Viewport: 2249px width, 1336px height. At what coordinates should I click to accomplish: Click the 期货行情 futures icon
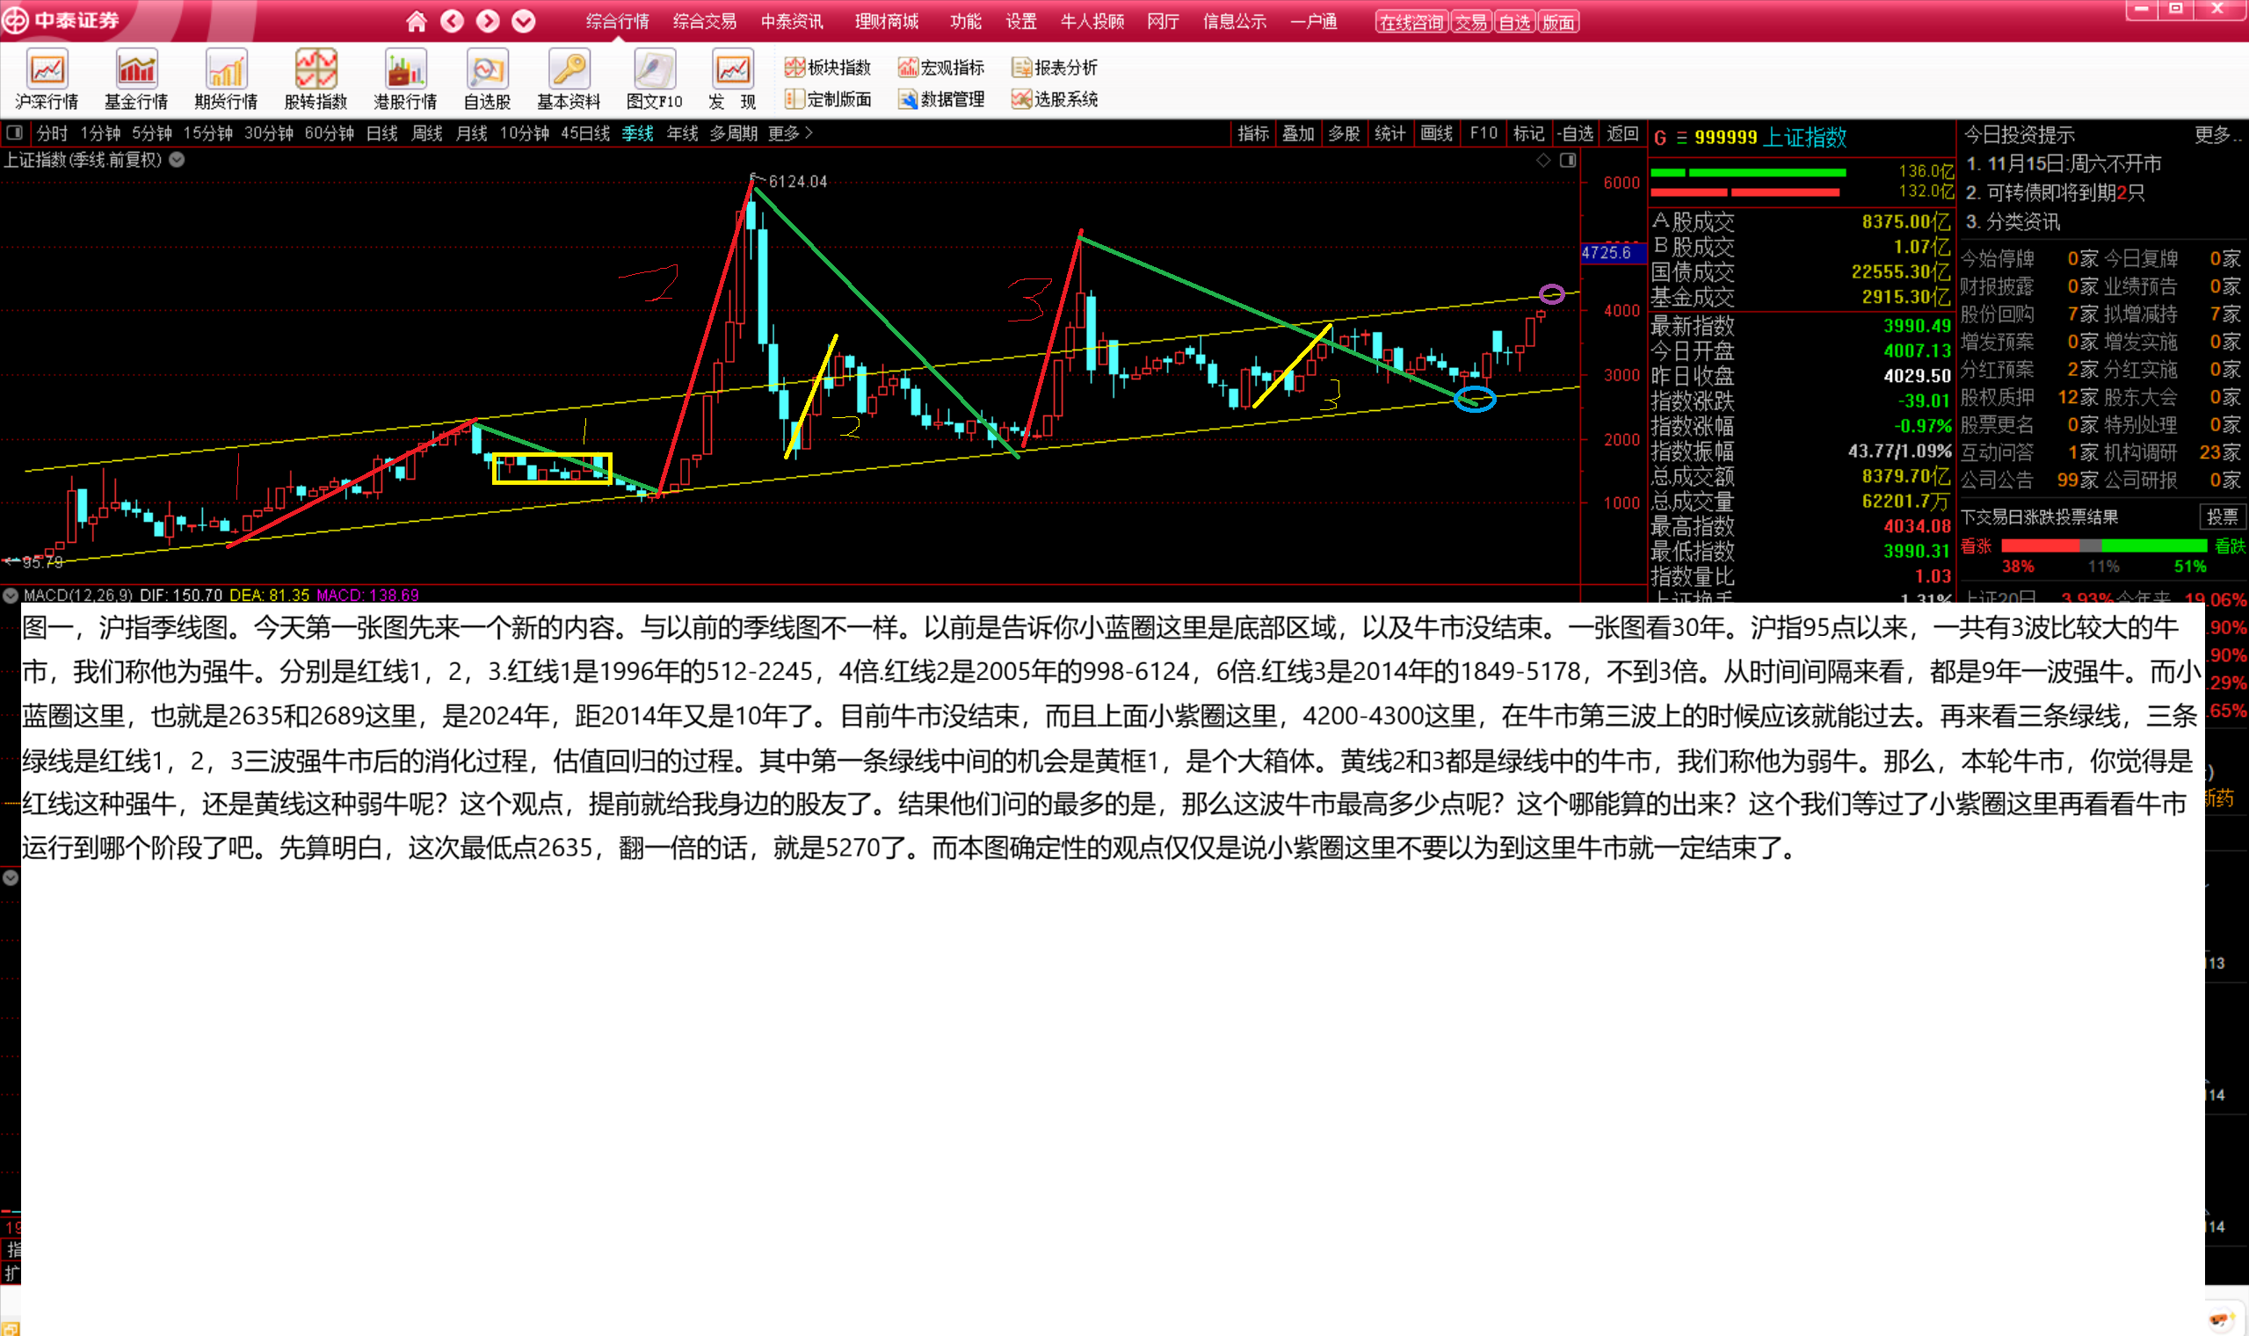[x=225, y=70]
